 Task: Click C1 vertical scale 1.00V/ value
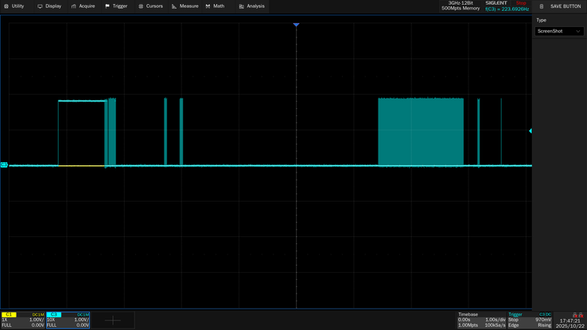[37, 320]
